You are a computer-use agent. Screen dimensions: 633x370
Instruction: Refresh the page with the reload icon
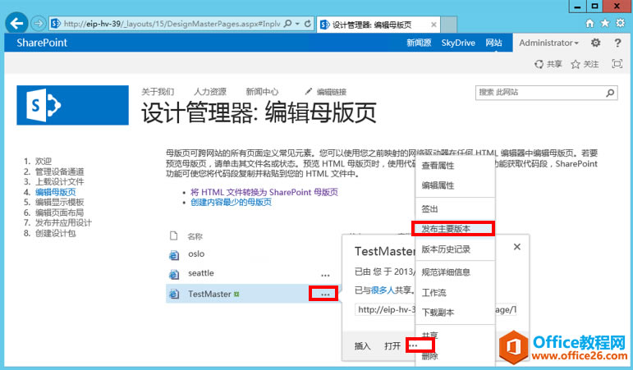308,24
